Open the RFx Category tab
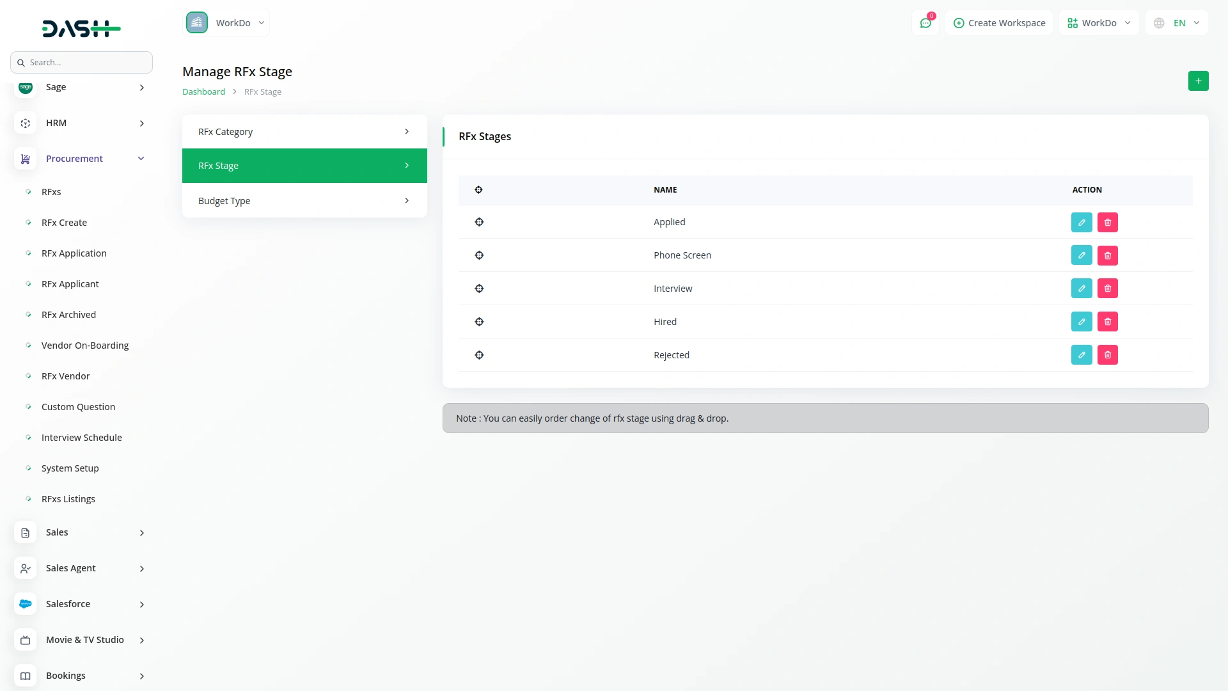 coord(304,132)
